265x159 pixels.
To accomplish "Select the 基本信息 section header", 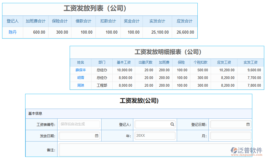I will pos(35,113).
